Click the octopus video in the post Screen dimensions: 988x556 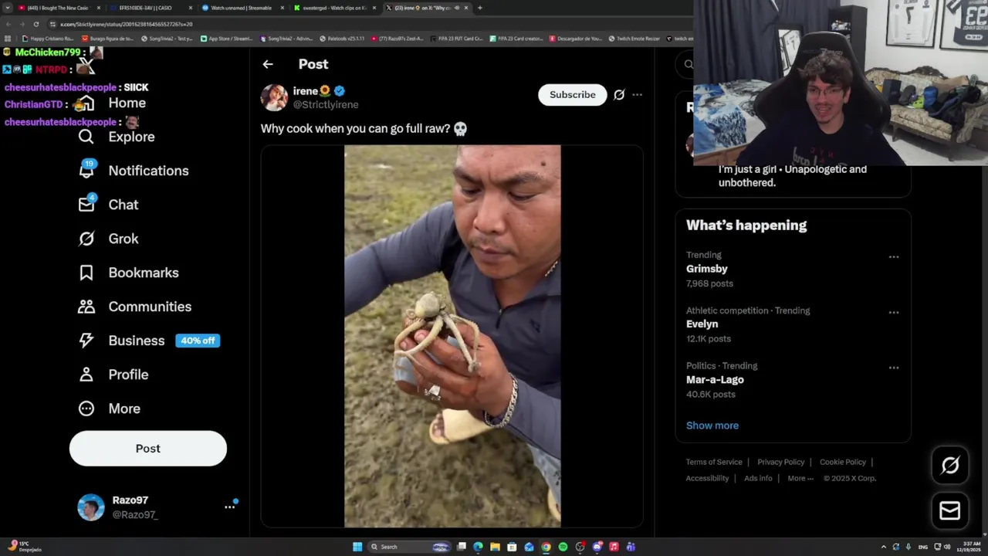(452, 336)
